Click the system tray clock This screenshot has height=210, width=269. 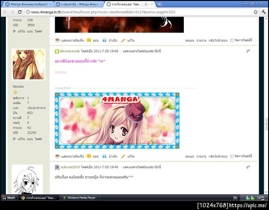point(261,197)
